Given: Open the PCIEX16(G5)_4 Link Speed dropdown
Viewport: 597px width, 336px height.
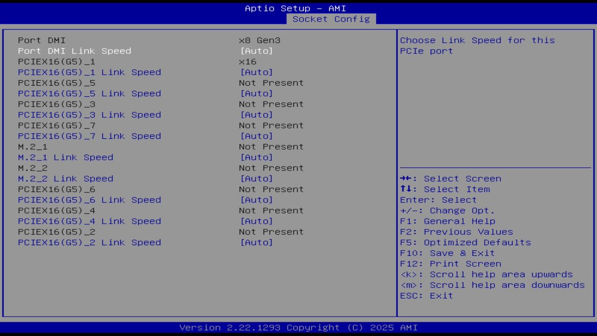Looking at the screenshot, I should (89, 221).
